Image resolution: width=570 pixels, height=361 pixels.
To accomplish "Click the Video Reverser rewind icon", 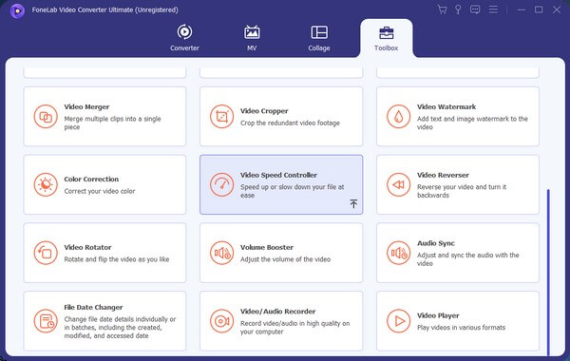I will pos(398,184).
